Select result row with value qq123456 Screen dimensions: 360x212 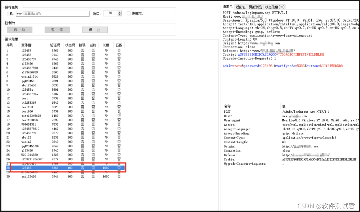coord(65,81)
